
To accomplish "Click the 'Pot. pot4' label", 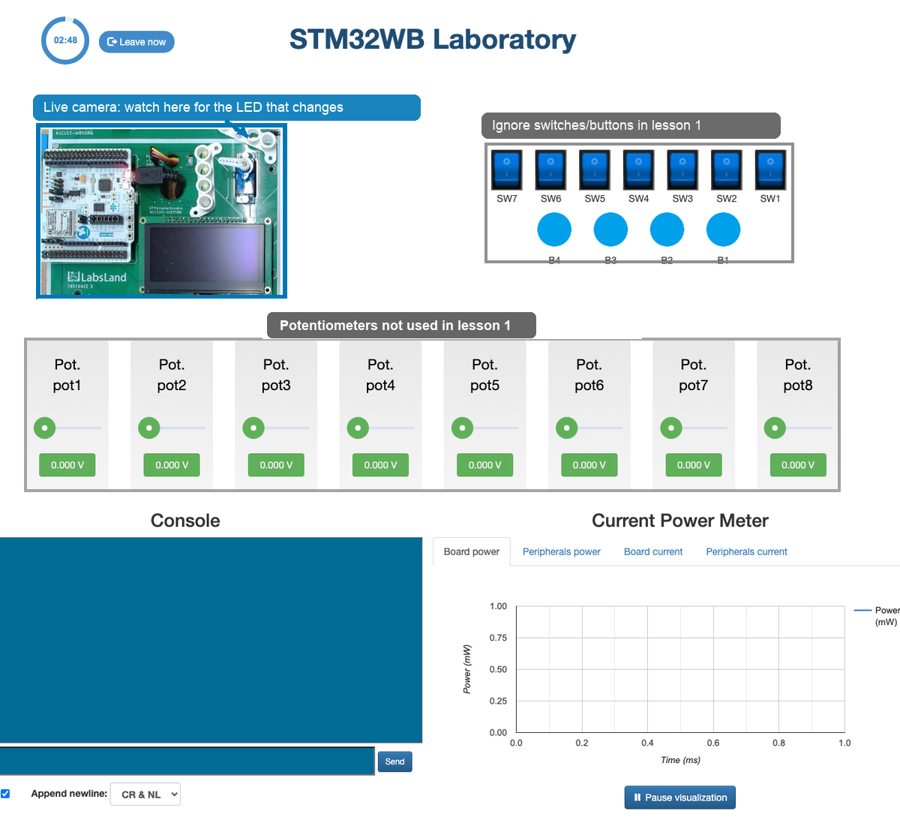I will coord(380,375).
